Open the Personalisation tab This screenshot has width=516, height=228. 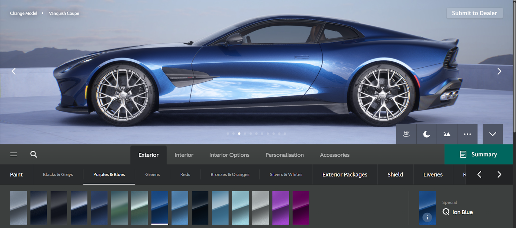285,155
